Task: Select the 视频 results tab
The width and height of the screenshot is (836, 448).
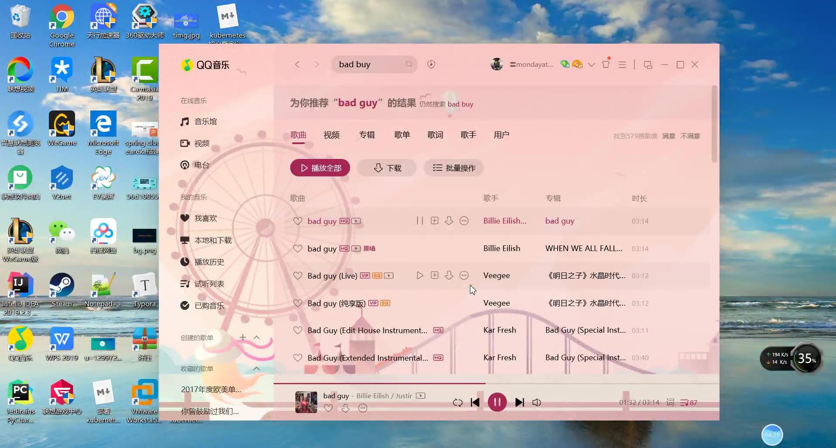Action: point(332,135)
